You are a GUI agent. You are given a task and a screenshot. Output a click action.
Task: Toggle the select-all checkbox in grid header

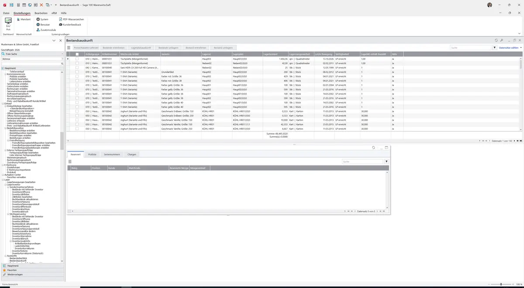coord(77,54)
